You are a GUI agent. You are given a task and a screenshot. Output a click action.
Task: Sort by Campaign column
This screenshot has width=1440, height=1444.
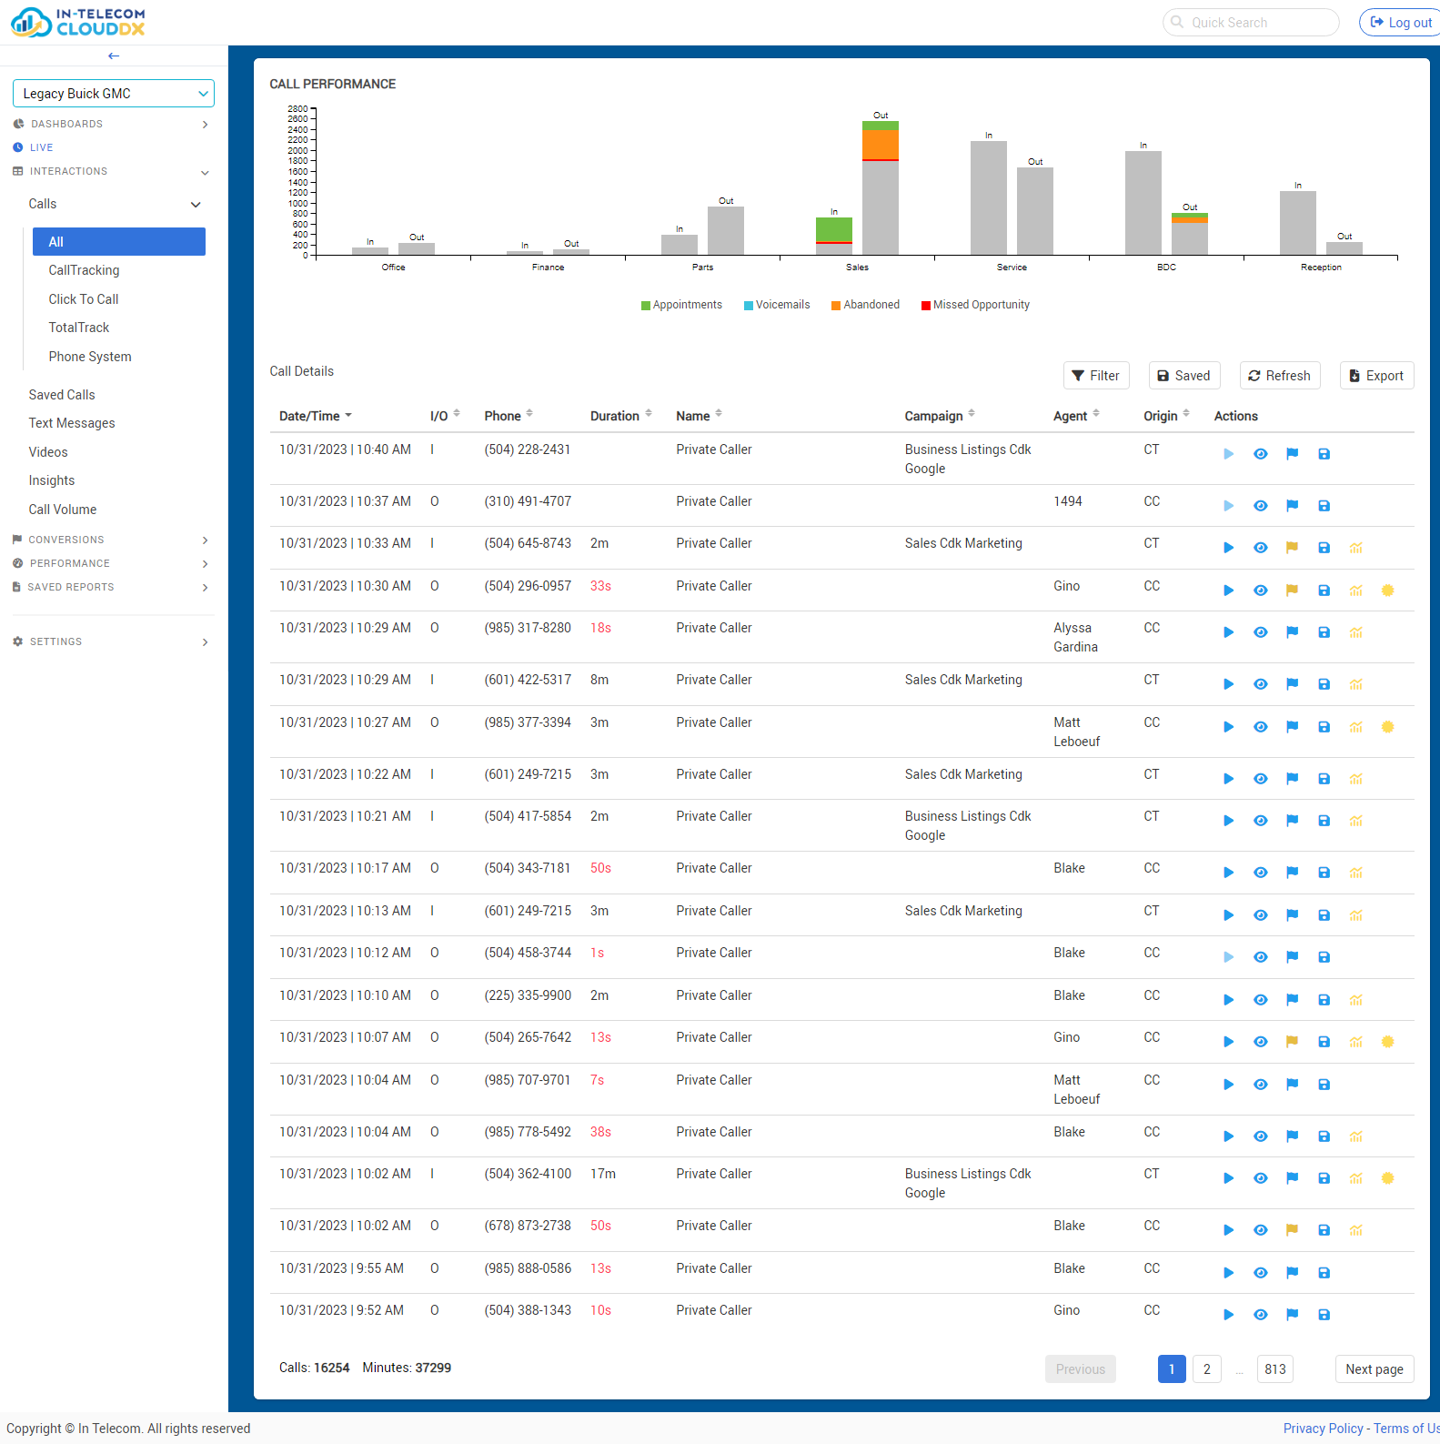point(940,416)
